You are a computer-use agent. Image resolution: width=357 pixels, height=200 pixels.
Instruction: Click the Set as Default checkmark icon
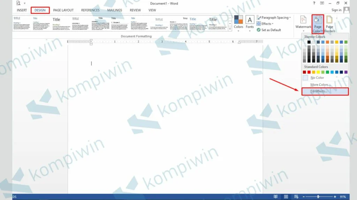[259, 30]
